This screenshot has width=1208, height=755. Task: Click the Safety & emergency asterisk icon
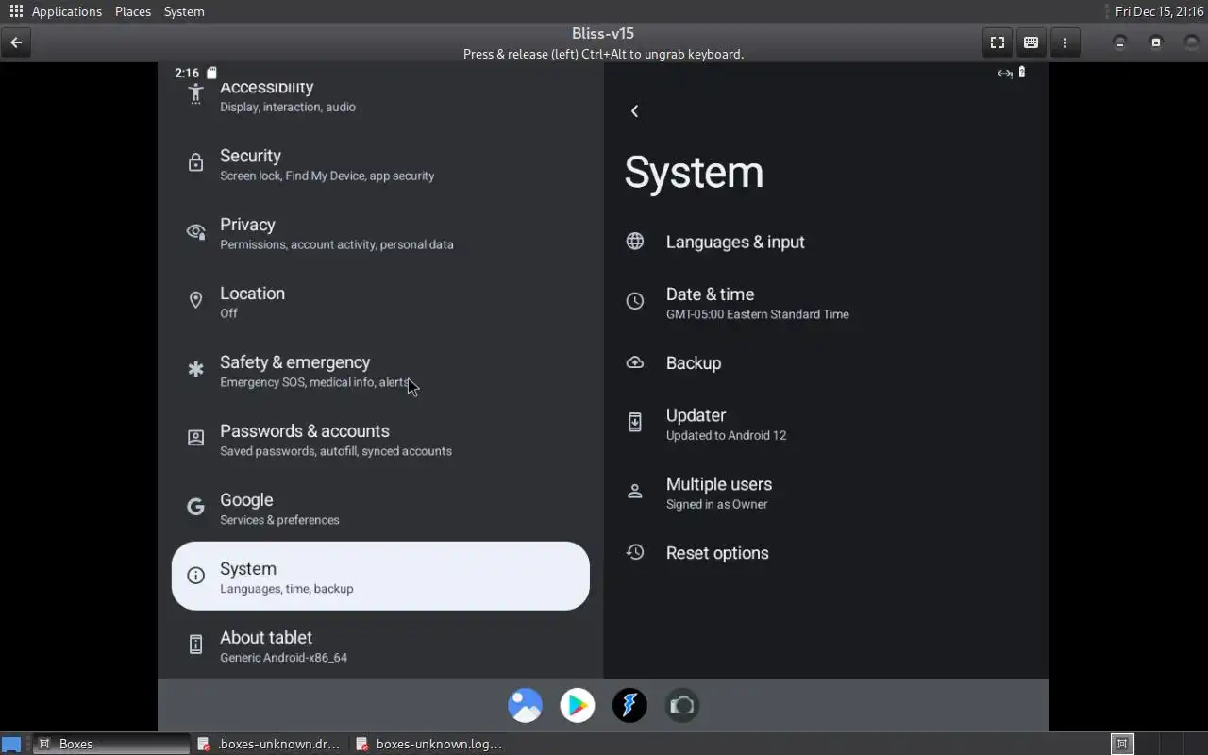[x=195, y=369]
